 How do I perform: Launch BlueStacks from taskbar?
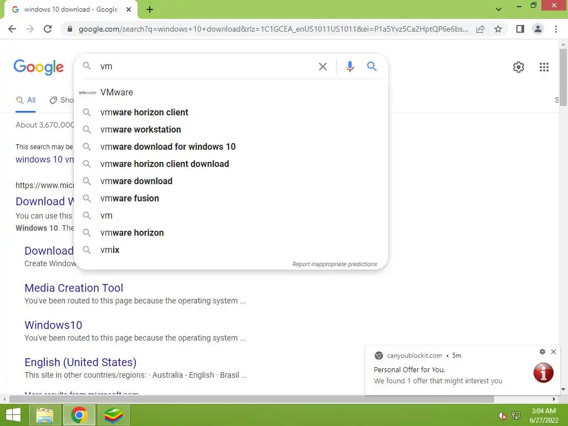[113, 415]
